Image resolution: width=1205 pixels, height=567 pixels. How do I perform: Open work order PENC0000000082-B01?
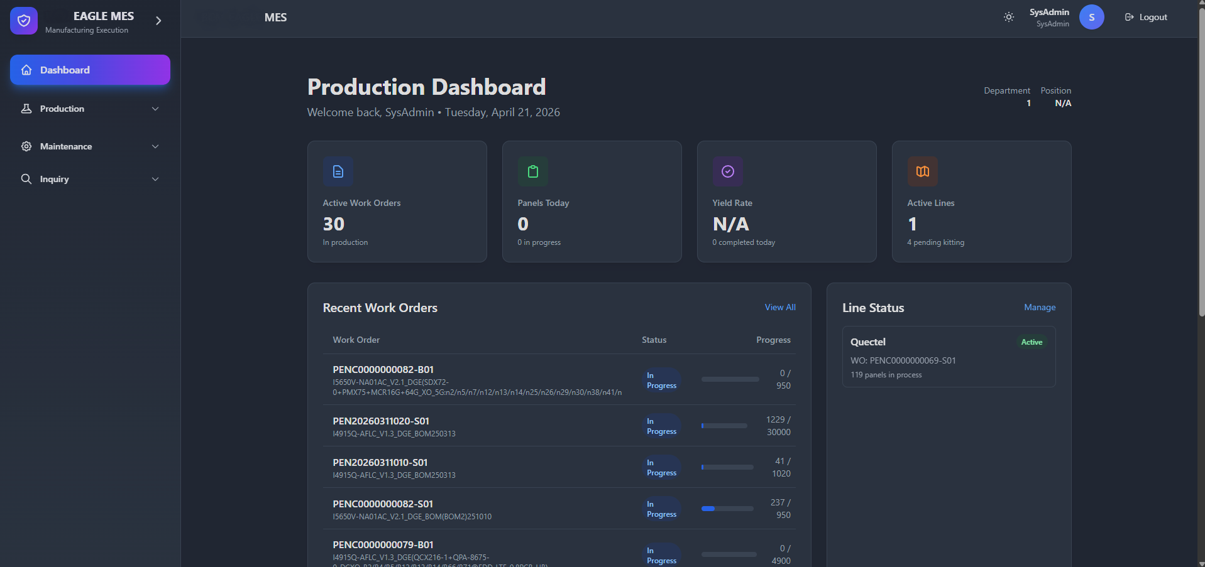[x=383, y=370]
